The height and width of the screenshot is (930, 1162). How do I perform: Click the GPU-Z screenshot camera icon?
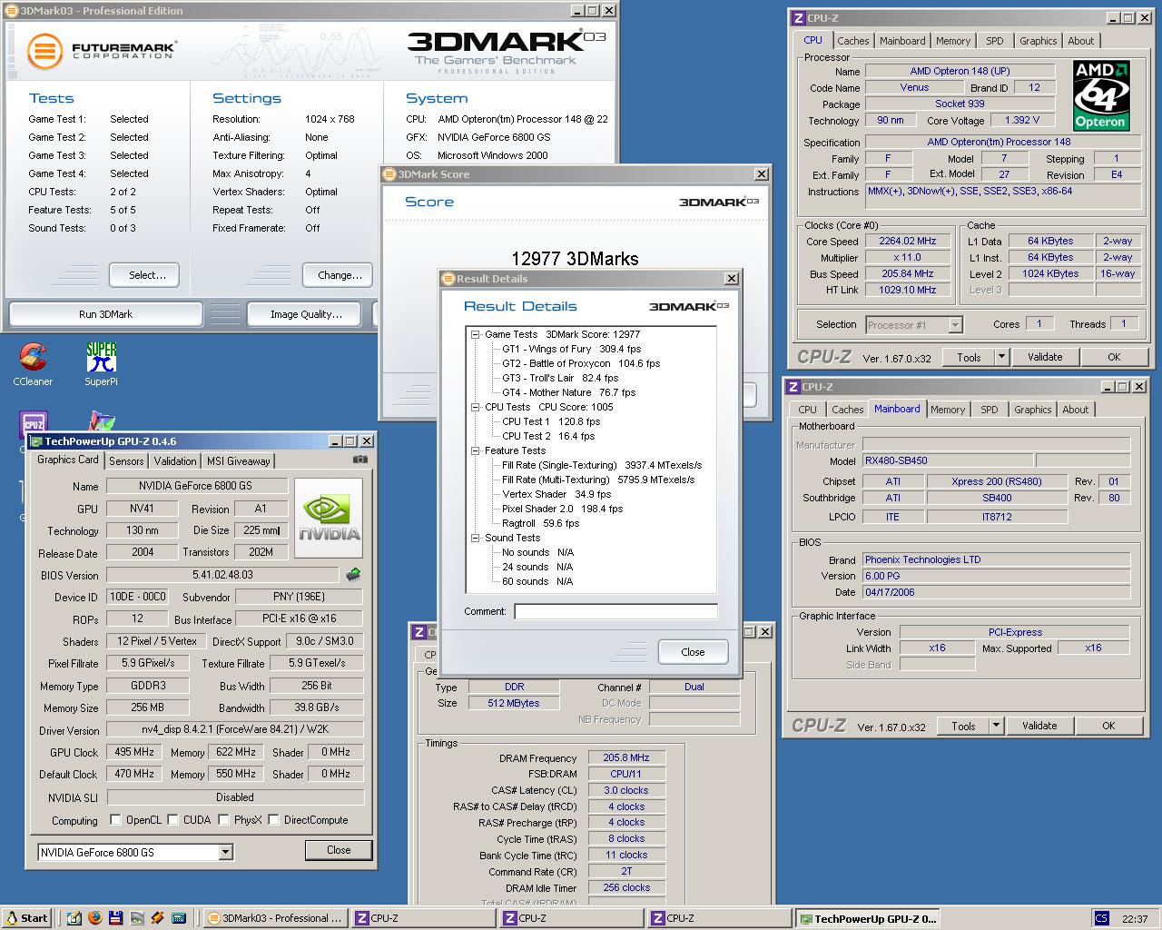pyautogui.click(x=359, y=460)
